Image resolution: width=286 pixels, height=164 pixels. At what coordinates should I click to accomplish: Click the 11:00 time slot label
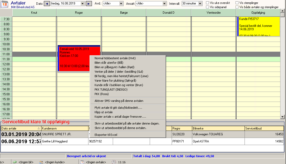(6, 54)
